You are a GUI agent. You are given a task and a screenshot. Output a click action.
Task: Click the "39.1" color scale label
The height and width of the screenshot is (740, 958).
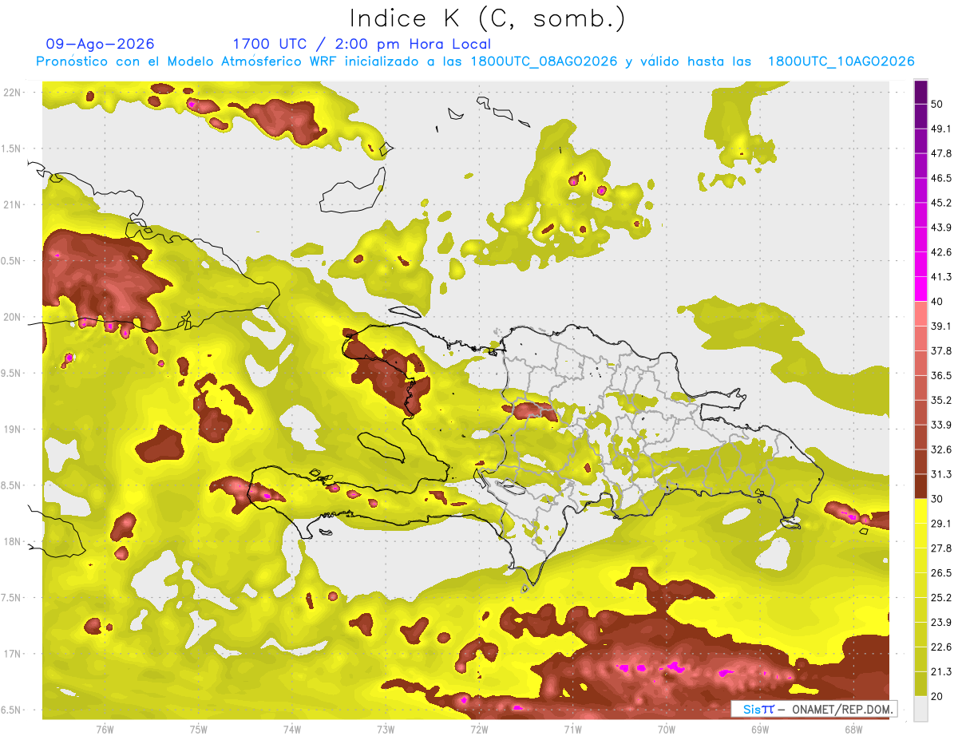[941, 326]
